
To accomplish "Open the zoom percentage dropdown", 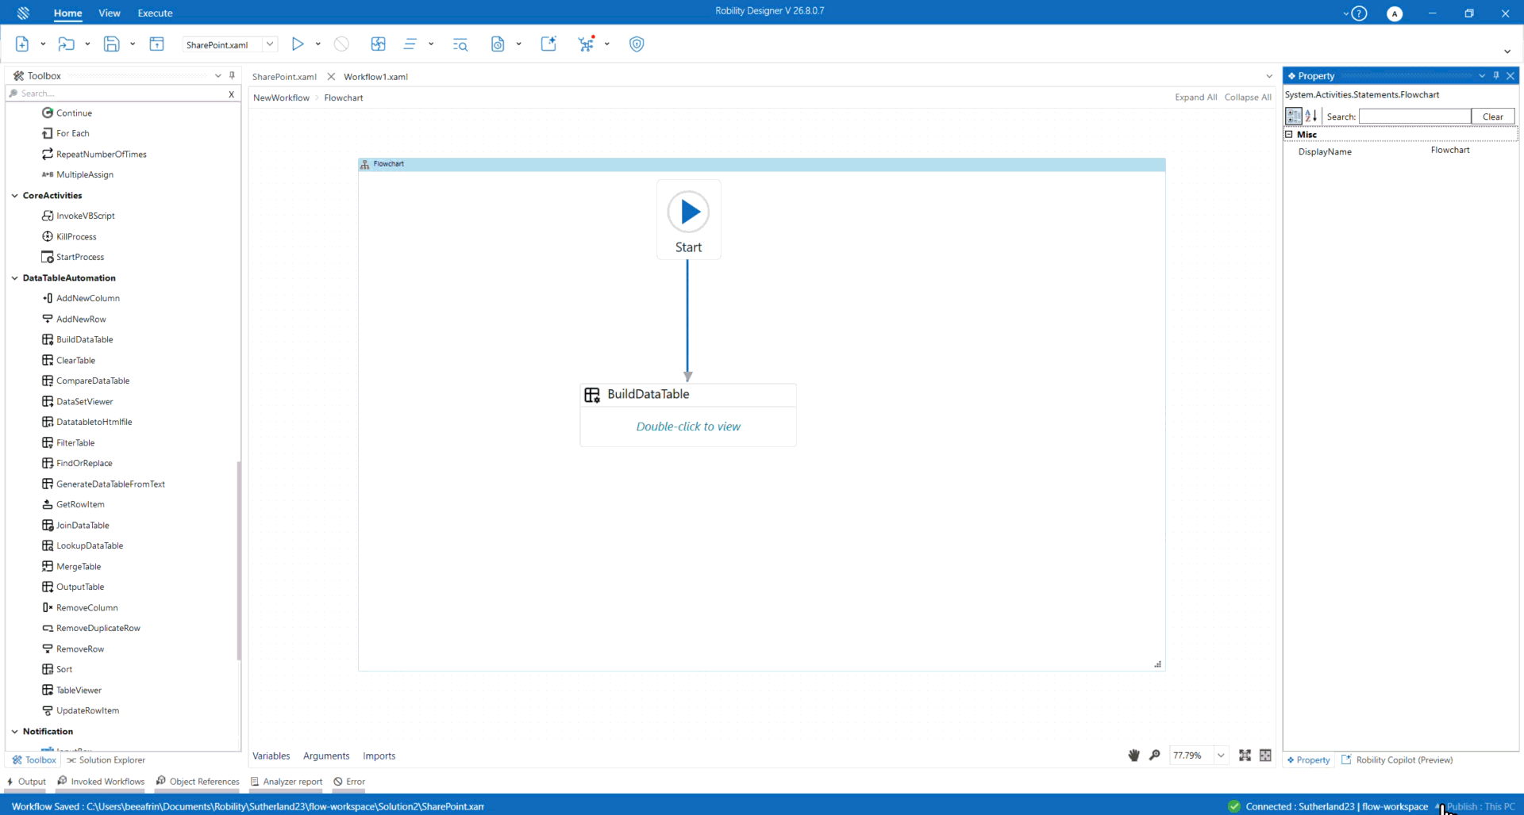I will coord(1221,756).
